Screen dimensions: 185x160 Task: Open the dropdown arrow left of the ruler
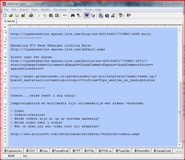coord(5,27)
